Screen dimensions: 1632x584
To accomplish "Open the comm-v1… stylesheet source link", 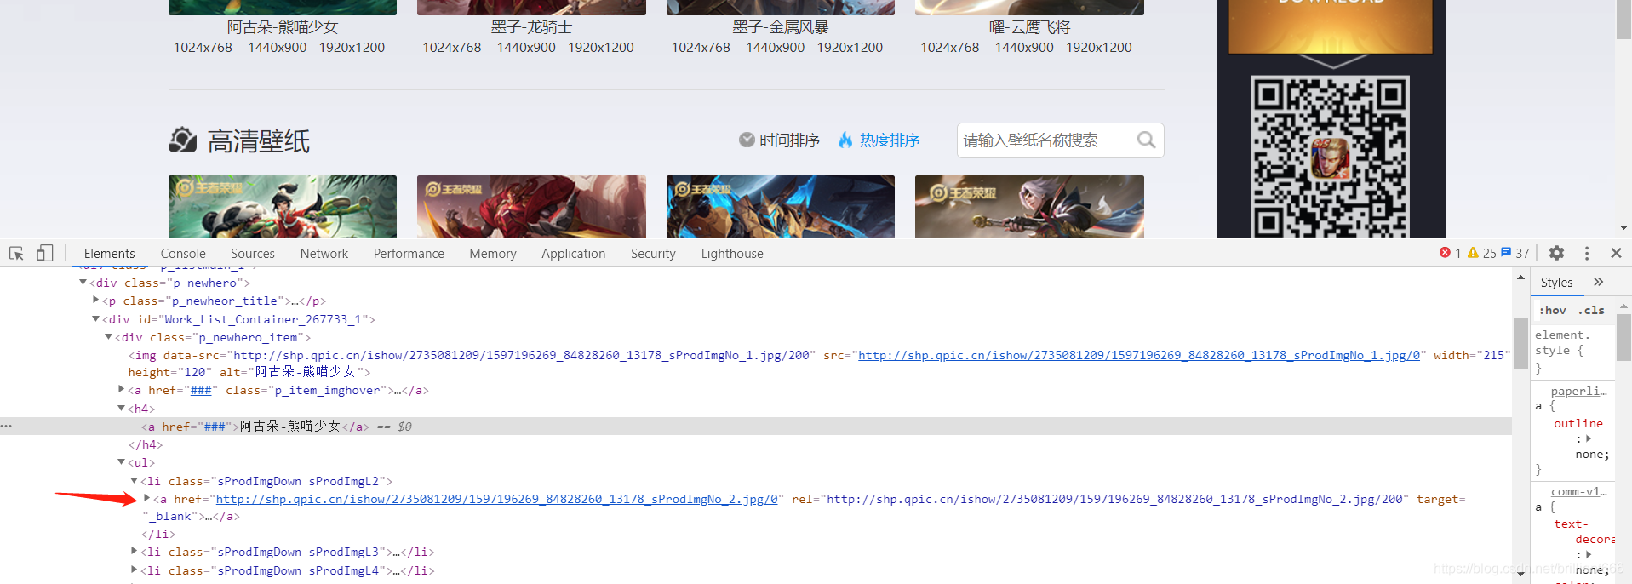I will pos(1578,491).
